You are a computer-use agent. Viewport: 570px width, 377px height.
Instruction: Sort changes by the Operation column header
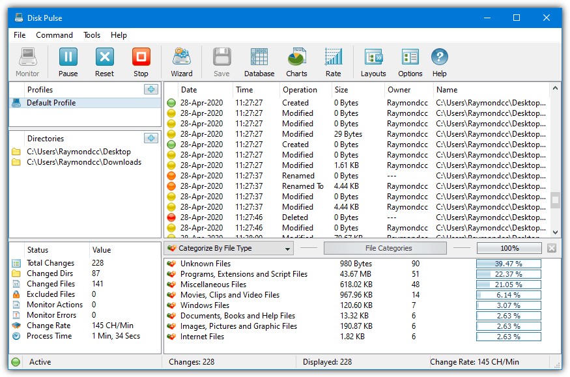pyautogui.click(x=306, y=90)
